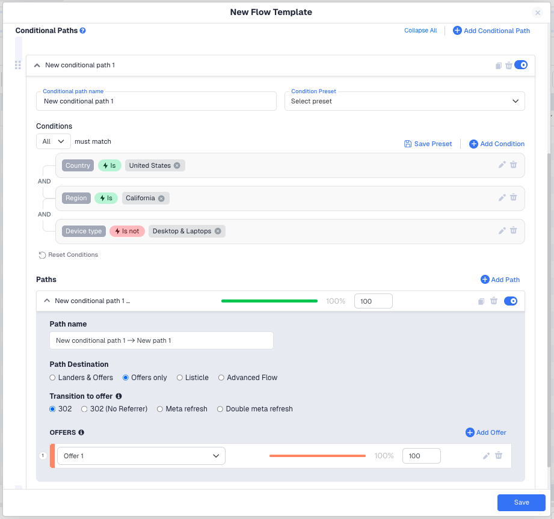The height and width of the screenshot is (519, 554).
Task: Remove the United States value chip
Action: [177, 165]
